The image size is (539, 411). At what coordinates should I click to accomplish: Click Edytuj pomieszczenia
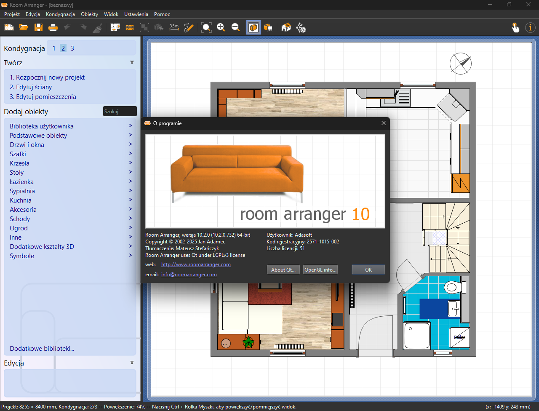point(43,97)
